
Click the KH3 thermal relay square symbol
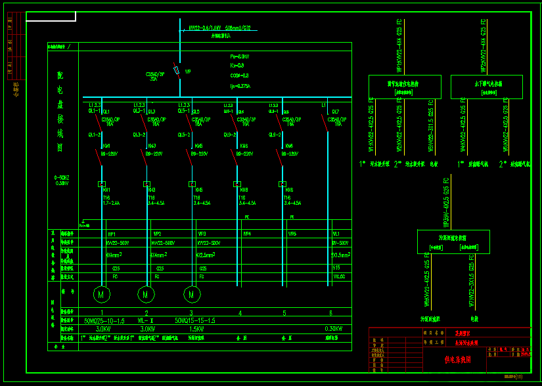[x=147, y=184]
